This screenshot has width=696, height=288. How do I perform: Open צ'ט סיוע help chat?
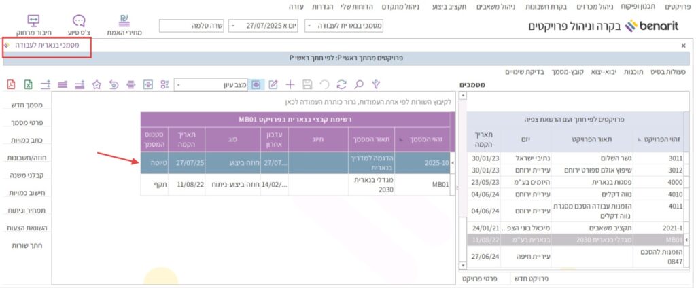79,24
